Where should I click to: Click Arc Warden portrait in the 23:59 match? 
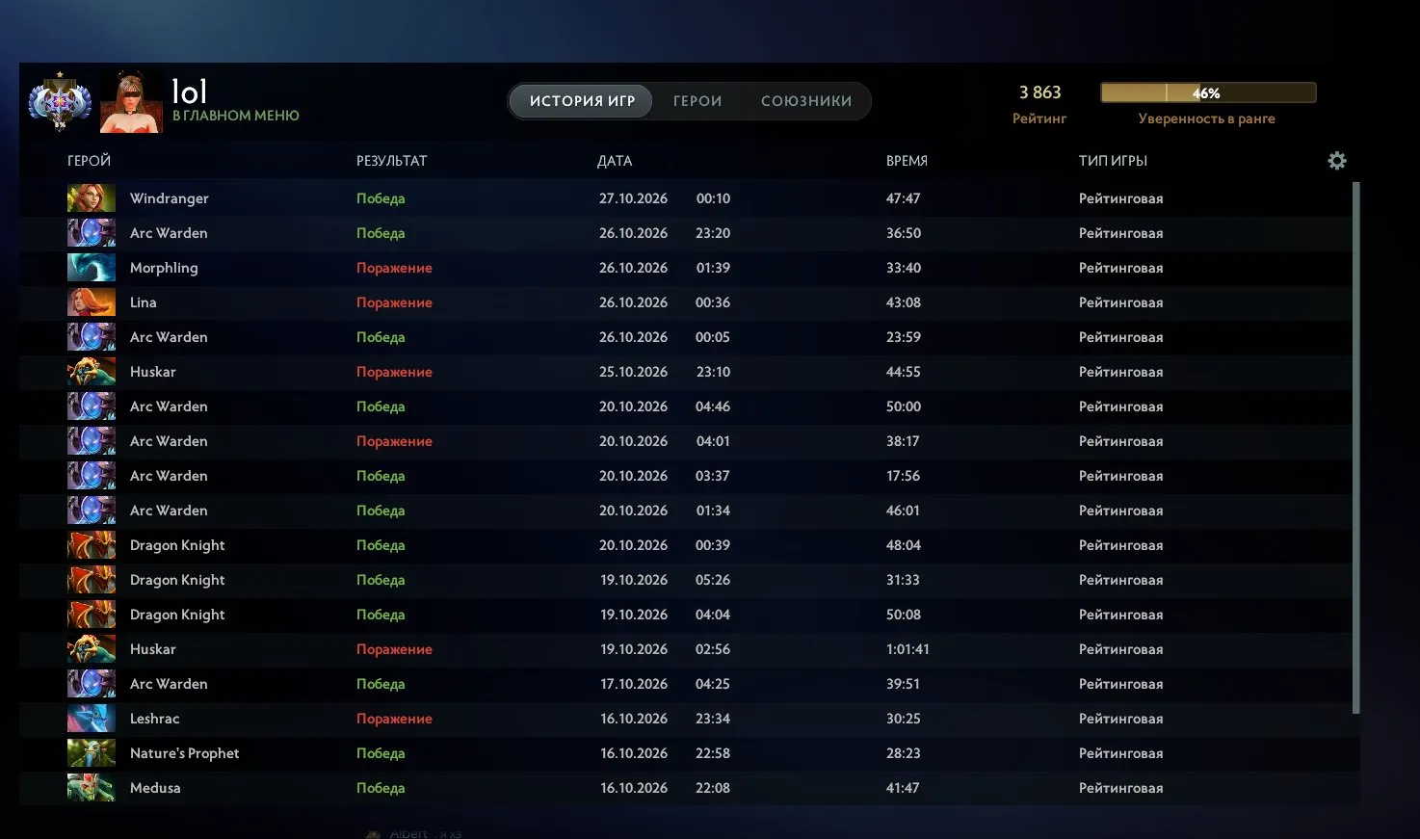[x=92, y=337]
